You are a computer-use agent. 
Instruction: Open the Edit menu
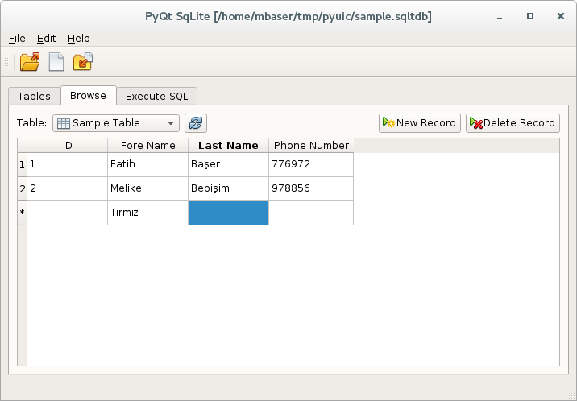tap(47, 38)
